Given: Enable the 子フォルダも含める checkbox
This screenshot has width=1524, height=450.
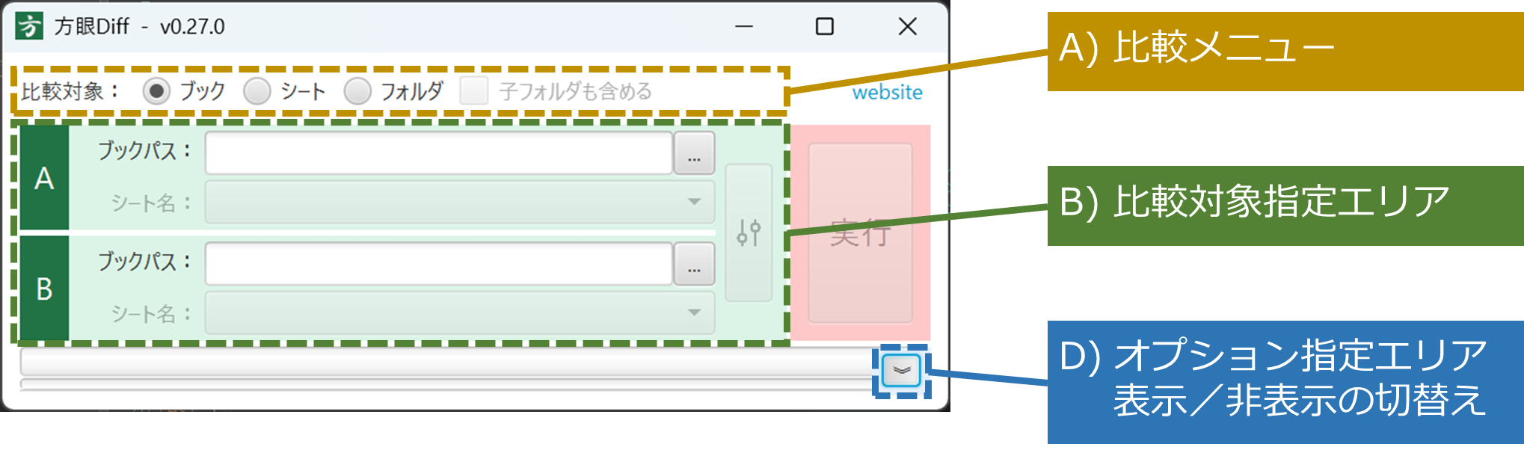Looking at the screenshot, I should 474,91.
